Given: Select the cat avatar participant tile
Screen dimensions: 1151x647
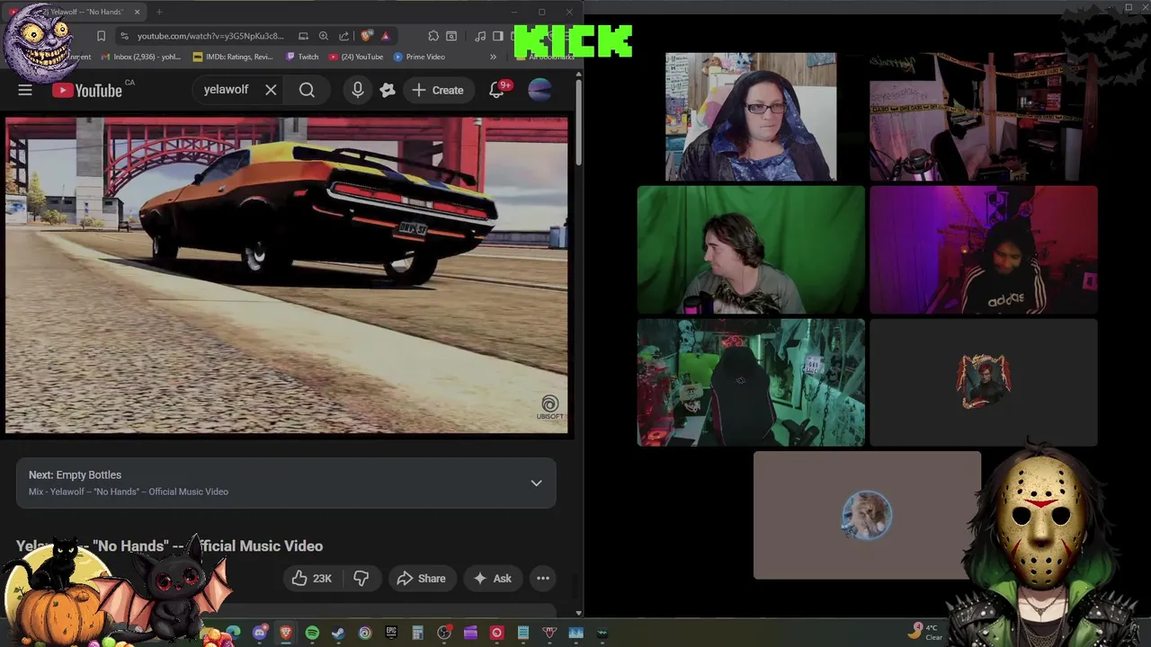Looking at the screenshot, I should pos(867,515).
